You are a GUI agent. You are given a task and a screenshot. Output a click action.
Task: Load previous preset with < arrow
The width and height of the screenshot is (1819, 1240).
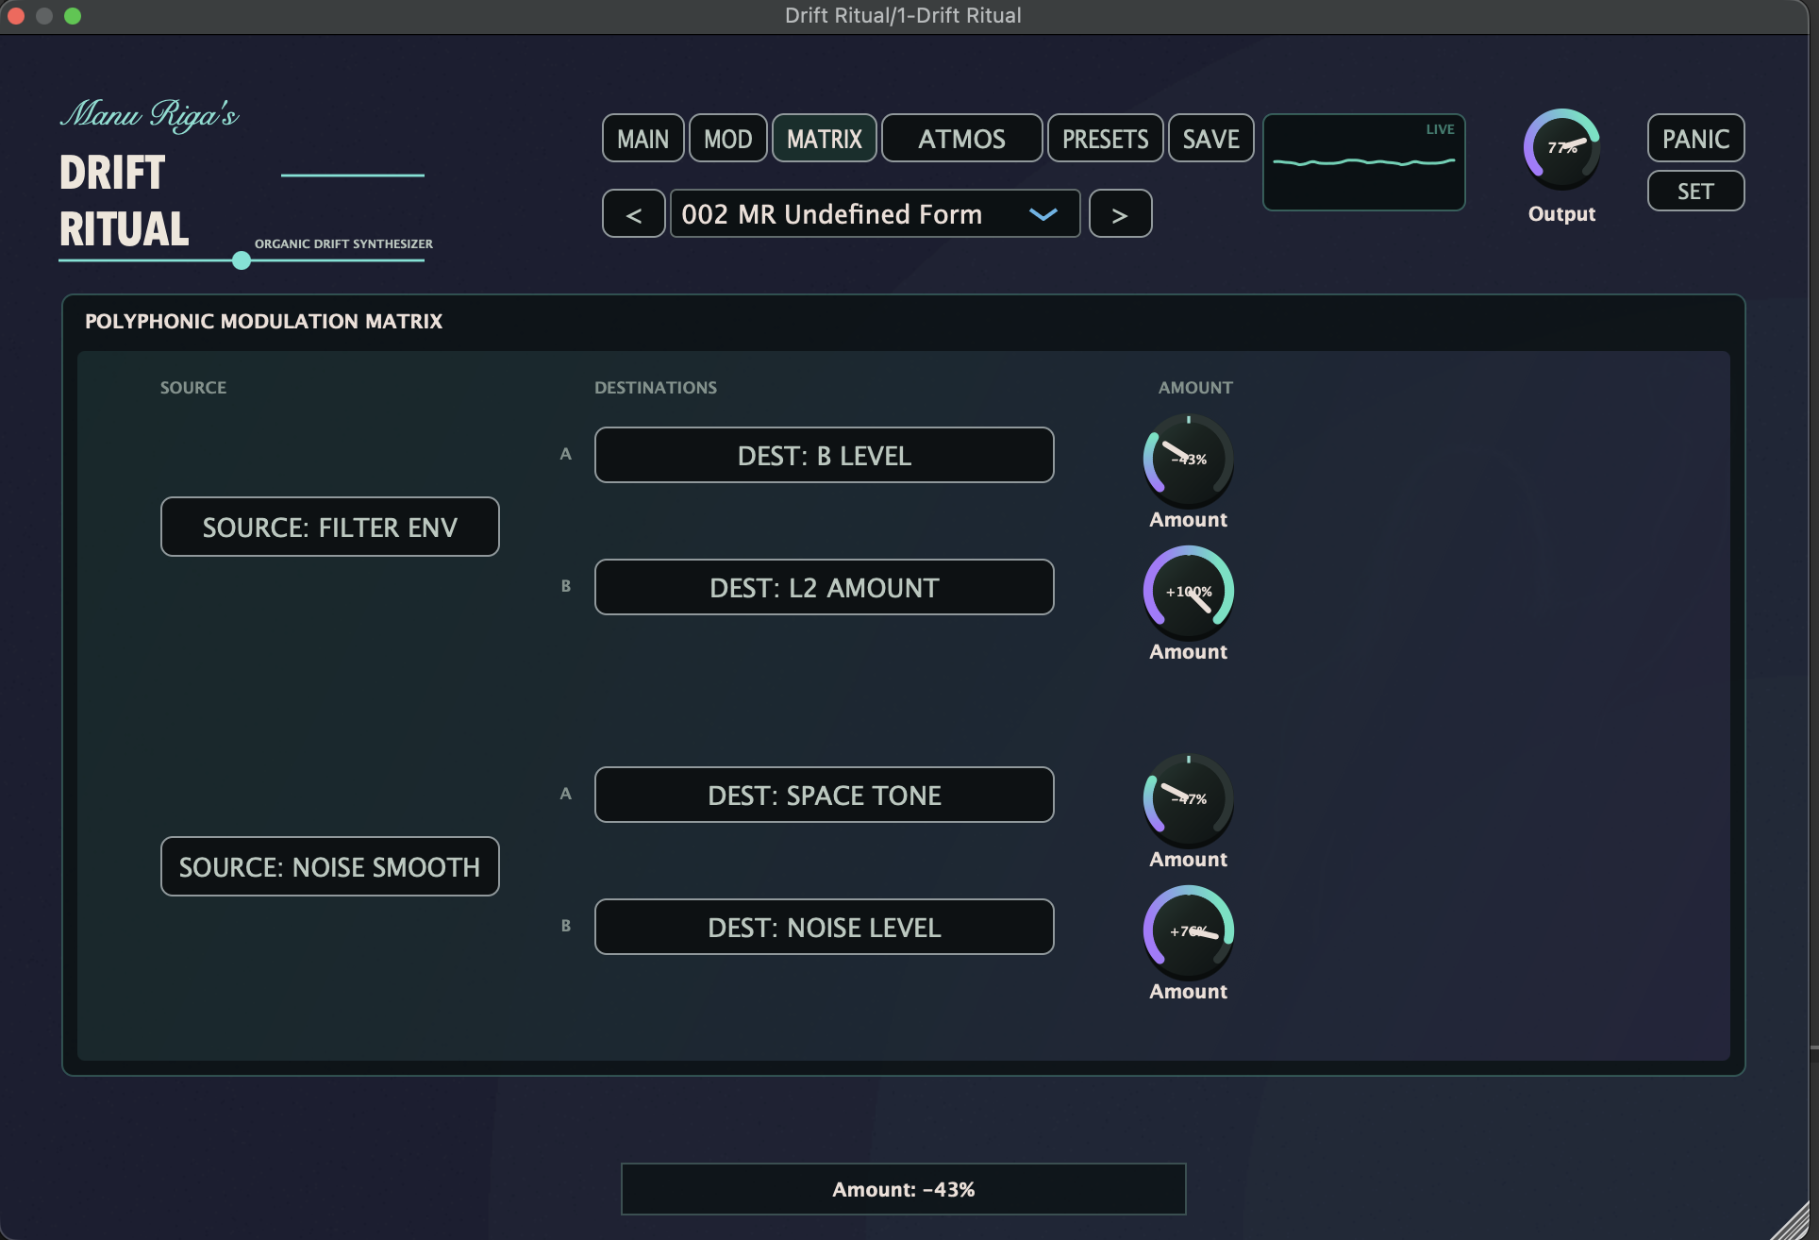point(634,214)
